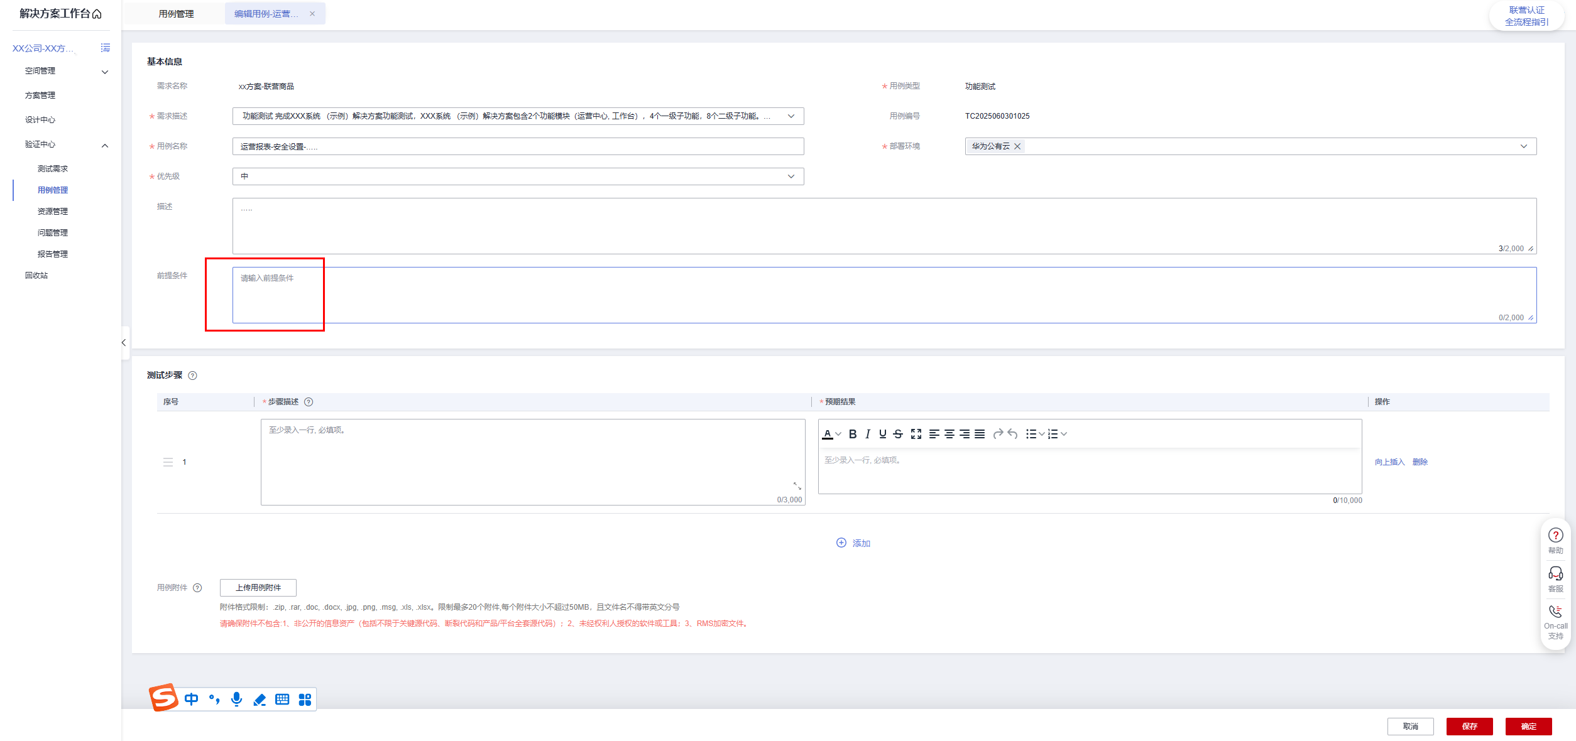
Task: Toggle italic in the 预期结果 editor
Action: (868, 434)
